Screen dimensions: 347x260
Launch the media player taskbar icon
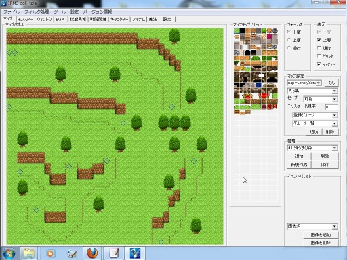click(x=50, y=253)
